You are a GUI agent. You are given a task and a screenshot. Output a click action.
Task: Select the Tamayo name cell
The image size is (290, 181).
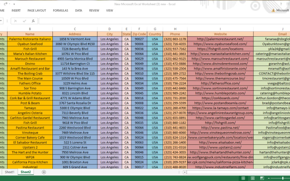pyautogui.click(x=30, y=108)
